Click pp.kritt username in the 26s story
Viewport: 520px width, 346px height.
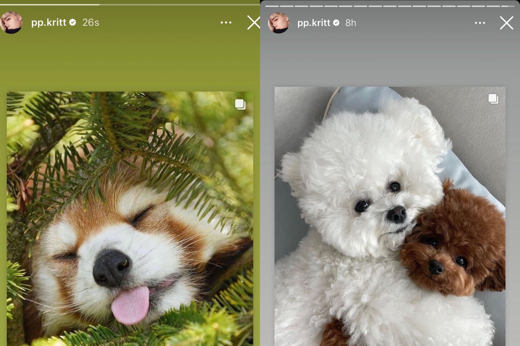[49, 22]
